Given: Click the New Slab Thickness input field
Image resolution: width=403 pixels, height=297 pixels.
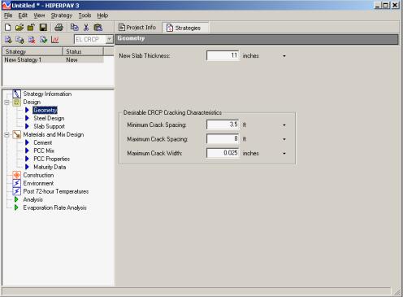Looking at the screenshot, I should pos(223,55).
